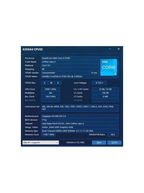This screenshot has height=193, width=144.
Task: Minimize the AIDA64 CPUID window
Action: coord(110,49)
